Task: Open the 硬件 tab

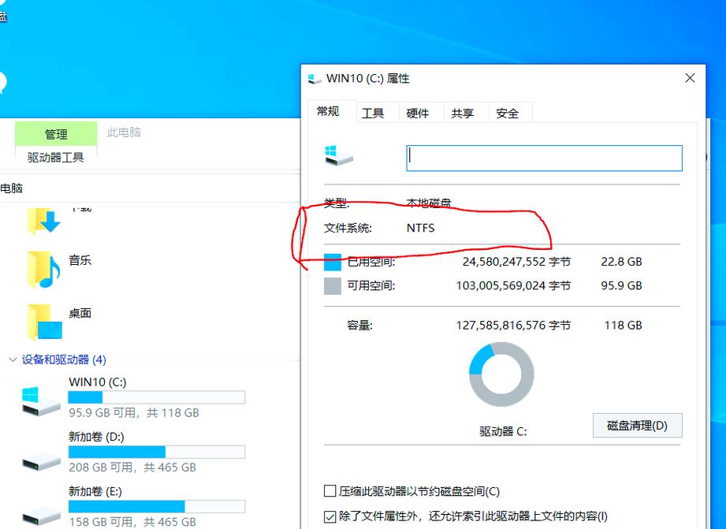Action: tap(418, 113)
